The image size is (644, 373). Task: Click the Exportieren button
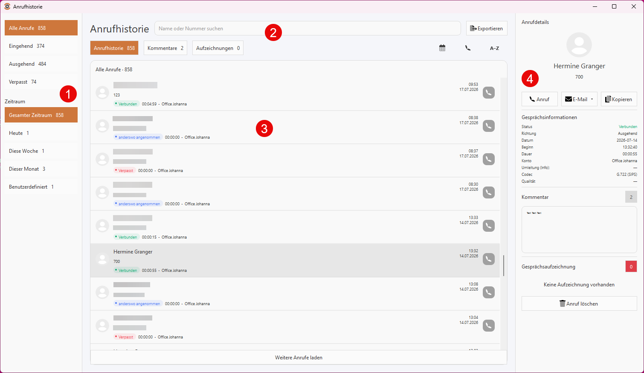[487, 29]
